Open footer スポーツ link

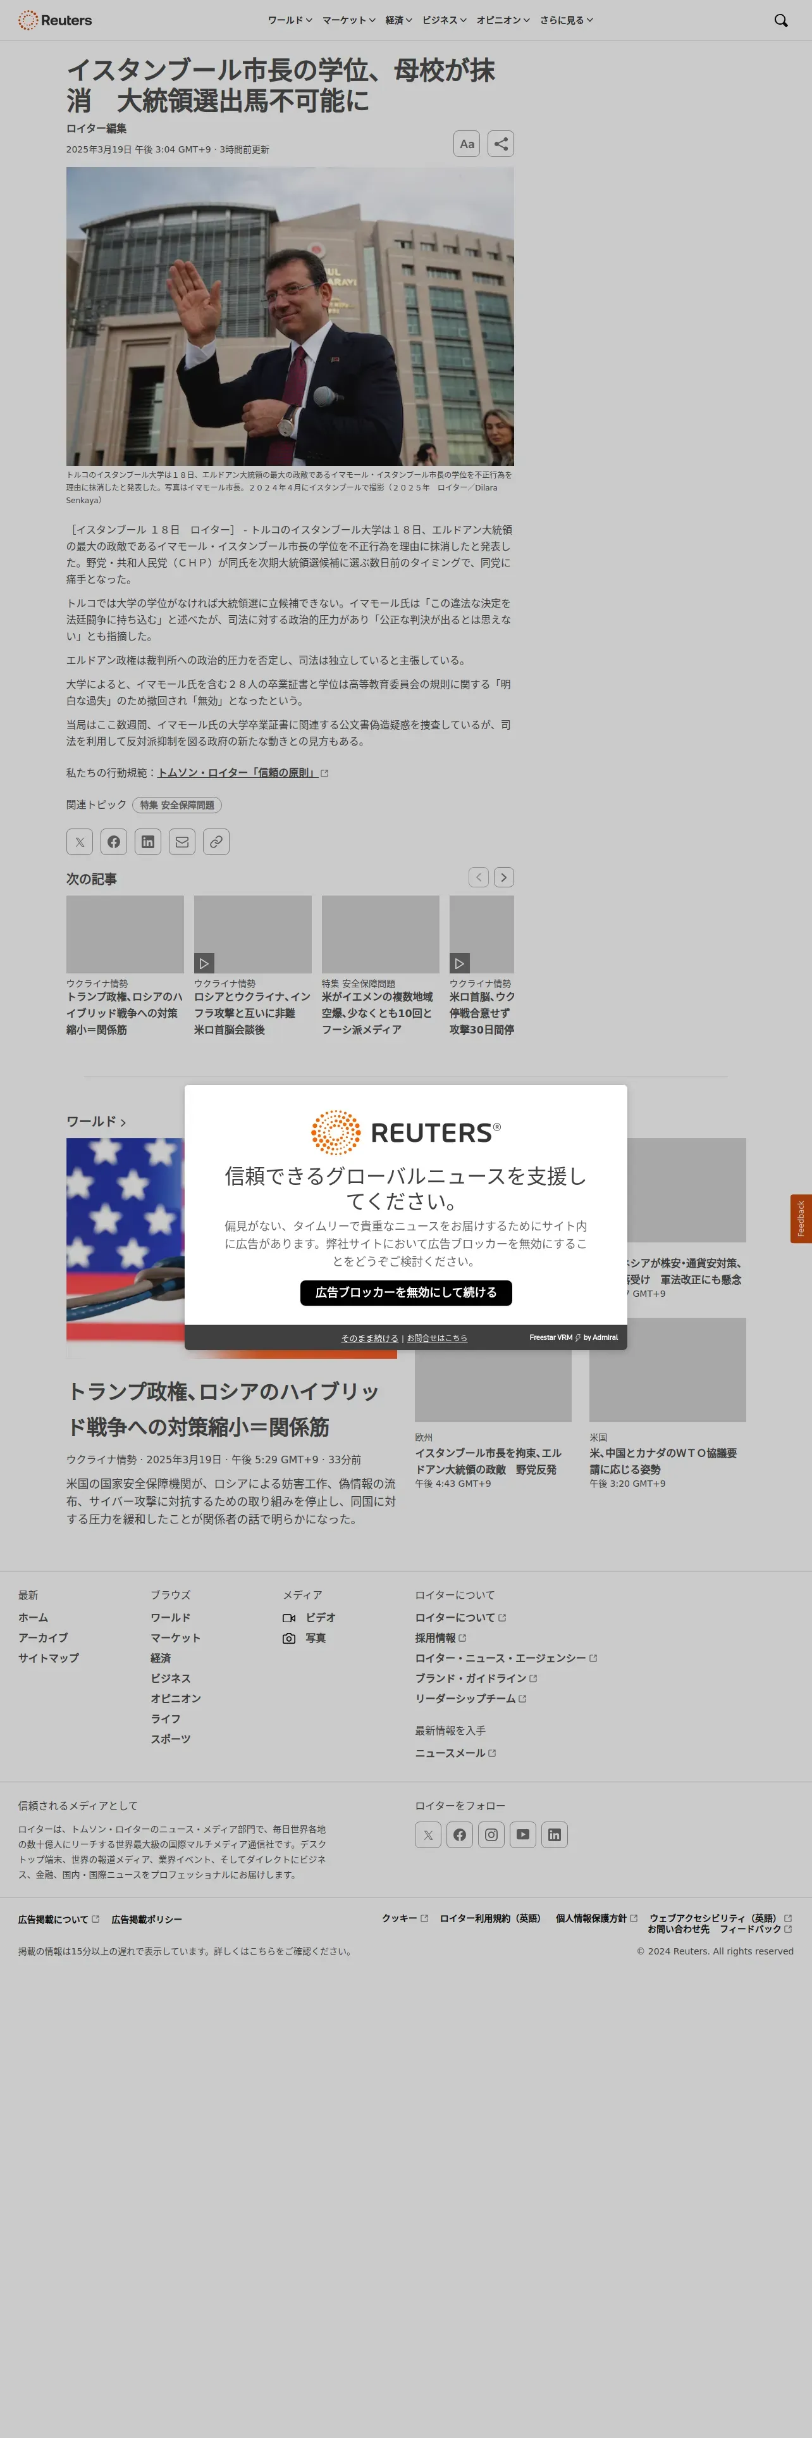[170, 1739]
